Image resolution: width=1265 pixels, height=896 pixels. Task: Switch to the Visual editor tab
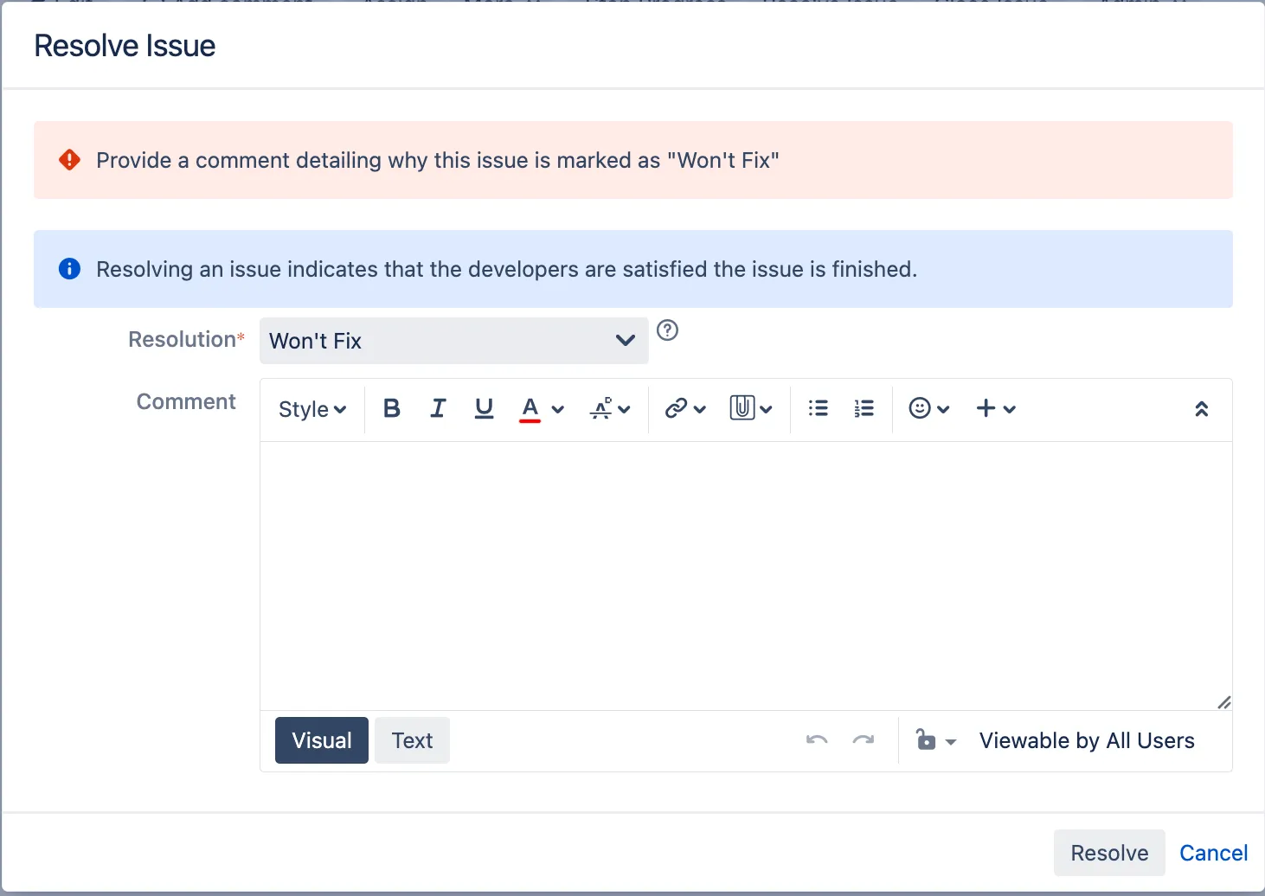(x=322, y=740)
